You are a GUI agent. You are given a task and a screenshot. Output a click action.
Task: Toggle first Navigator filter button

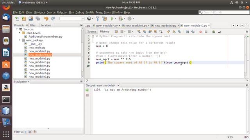[x=25, y=132]
